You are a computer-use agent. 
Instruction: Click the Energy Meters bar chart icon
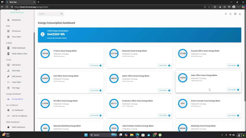pyautogui.click(x=8, y=99)
